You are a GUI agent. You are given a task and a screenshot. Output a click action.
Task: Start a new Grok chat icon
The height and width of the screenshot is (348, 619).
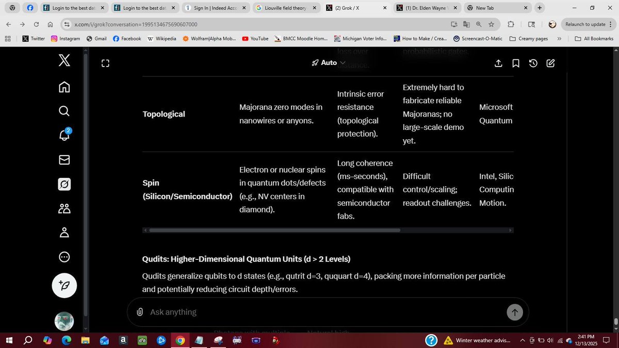[x=550, y=63]
